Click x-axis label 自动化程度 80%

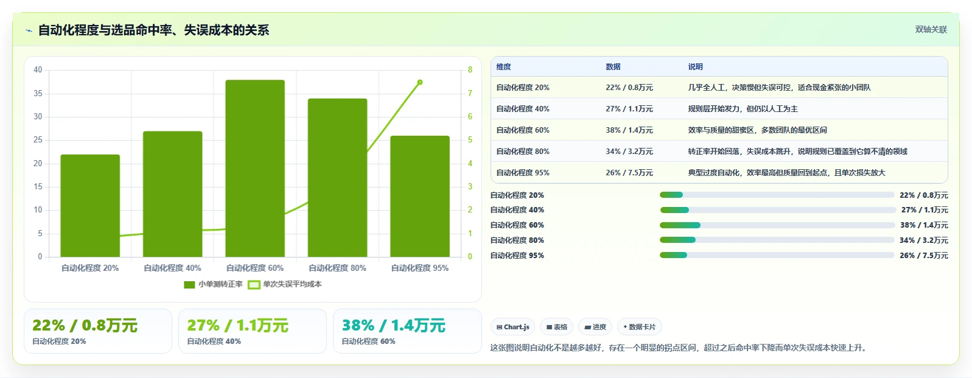[337, 268]
